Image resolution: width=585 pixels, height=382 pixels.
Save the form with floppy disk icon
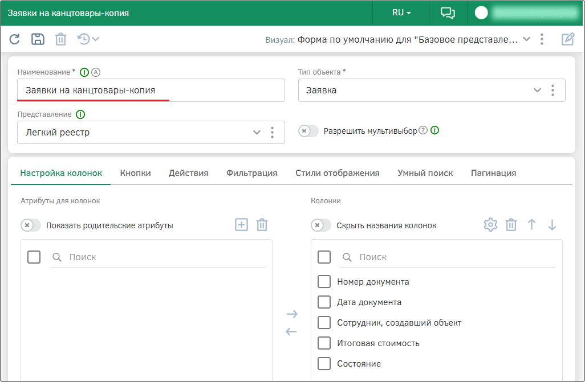click(38, 39)
